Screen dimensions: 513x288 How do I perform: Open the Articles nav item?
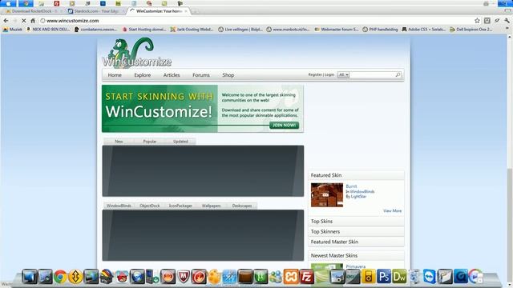(x=172, y=75)
